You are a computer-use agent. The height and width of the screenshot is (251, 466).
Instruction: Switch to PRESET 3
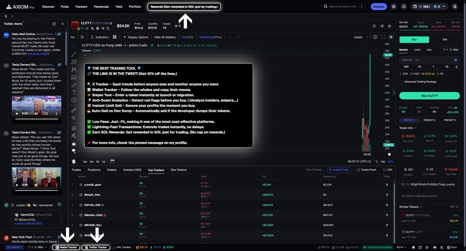[449, 120]
